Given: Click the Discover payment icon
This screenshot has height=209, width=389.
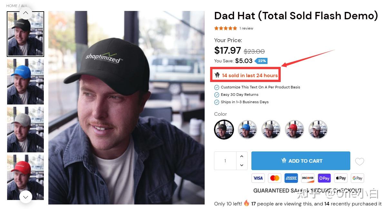Looking at the screenshot, I should coord(308,178).
